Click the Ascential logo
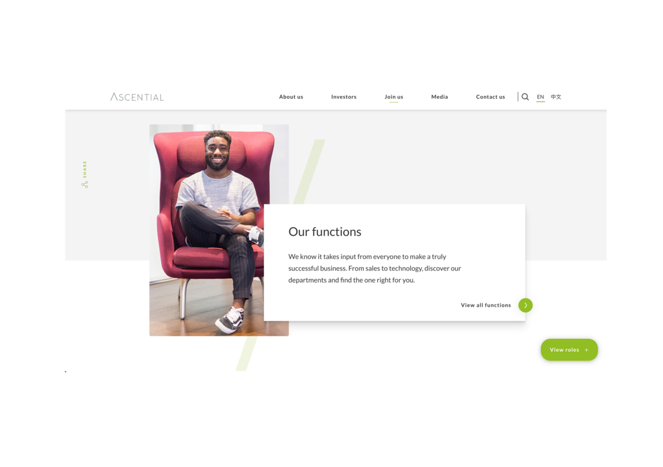 pos(137,97)
